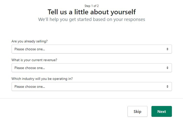This screenshot has height=122, width=183.
Task: Click the arrow icon on the industry dropdown
Action: (167, 87)
